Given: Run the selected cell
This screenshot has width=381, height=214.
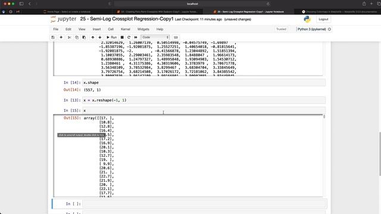Looking at the screenshot, I should coord(111,37).
